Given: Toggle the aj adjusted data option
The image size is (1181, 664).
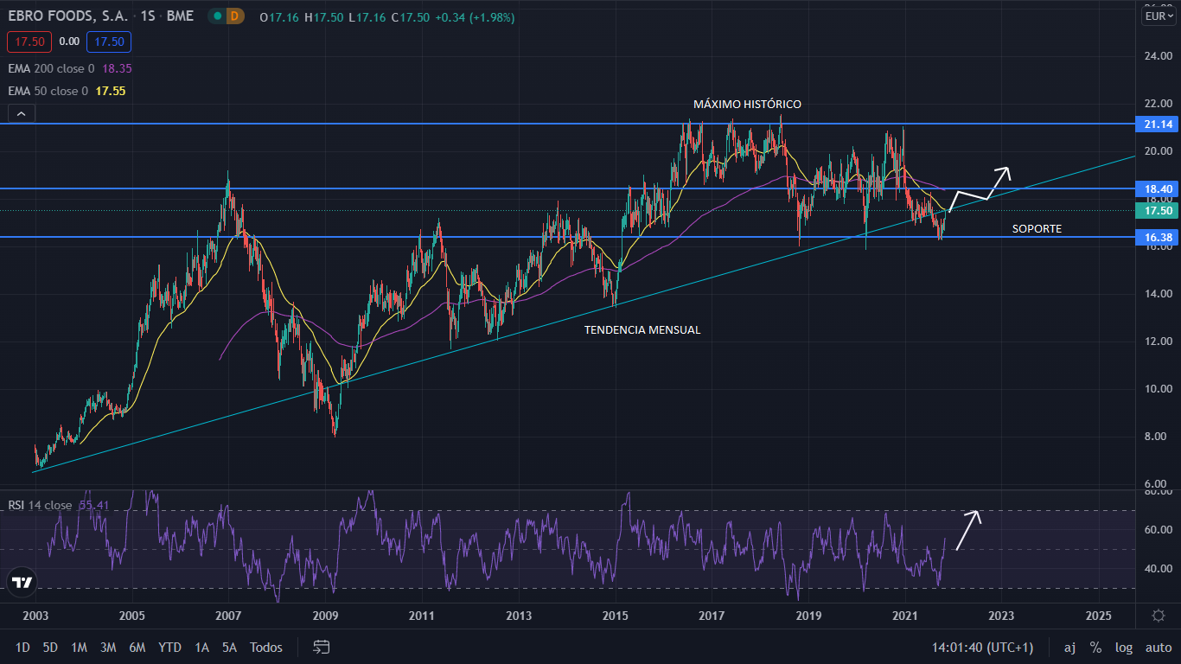Looking at the screenshot, I should point(1069,647).
